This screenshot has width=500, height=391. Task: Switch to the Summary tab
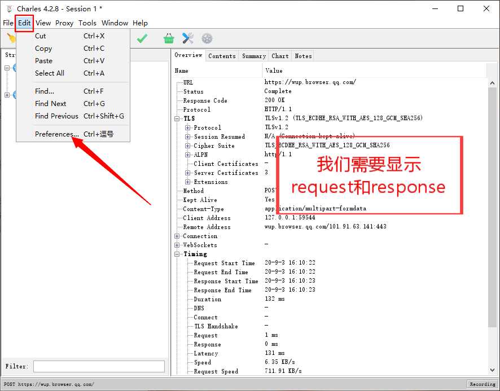254,56
